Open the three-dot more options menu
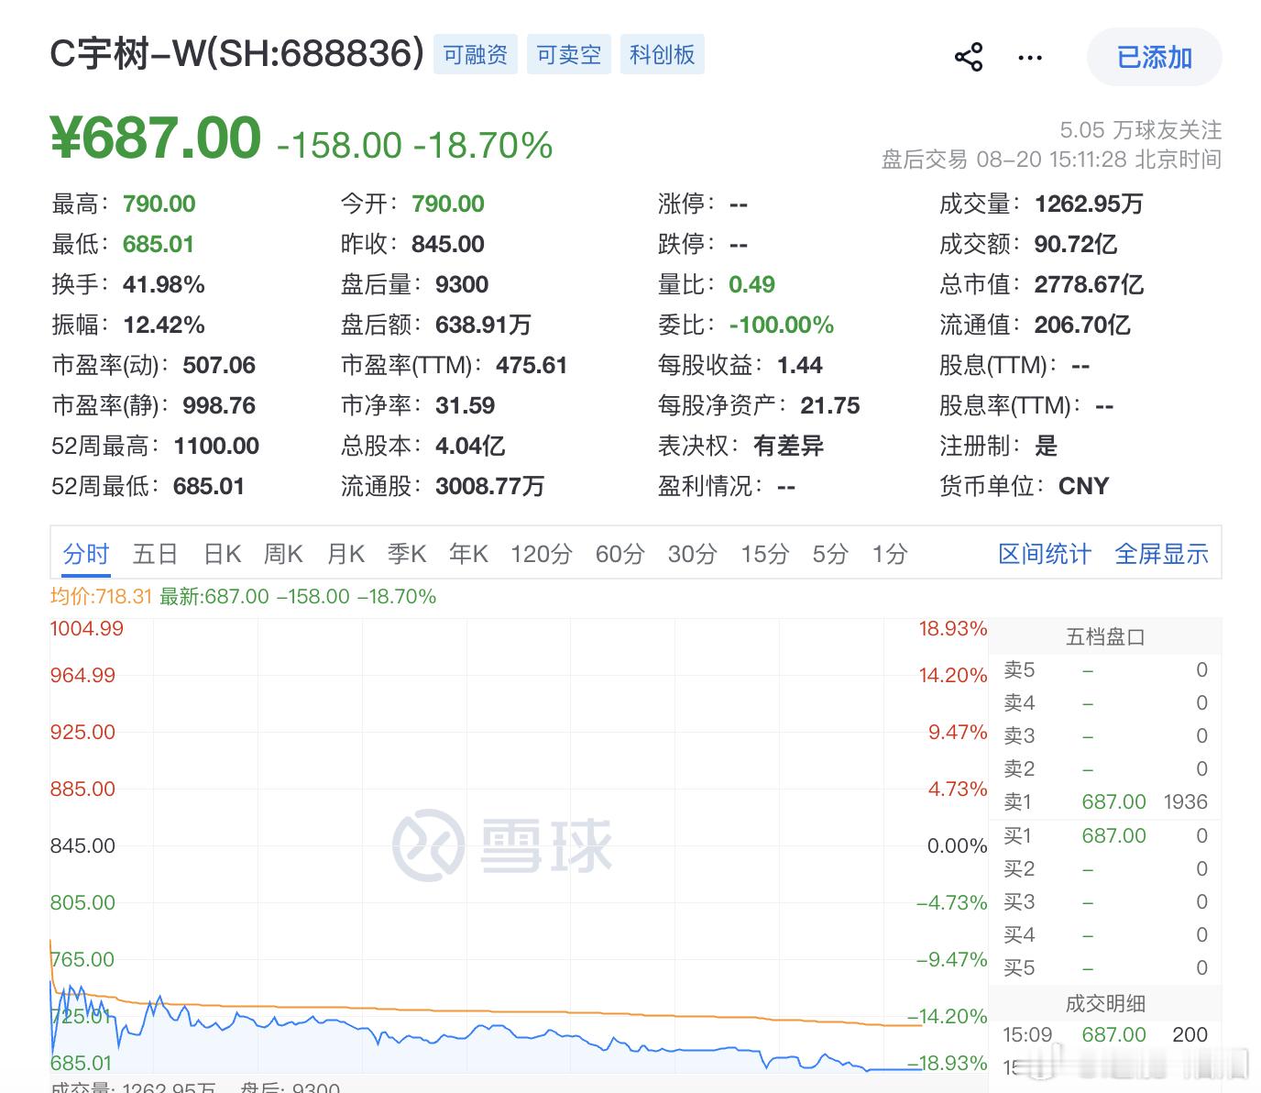 (1030, 58)
